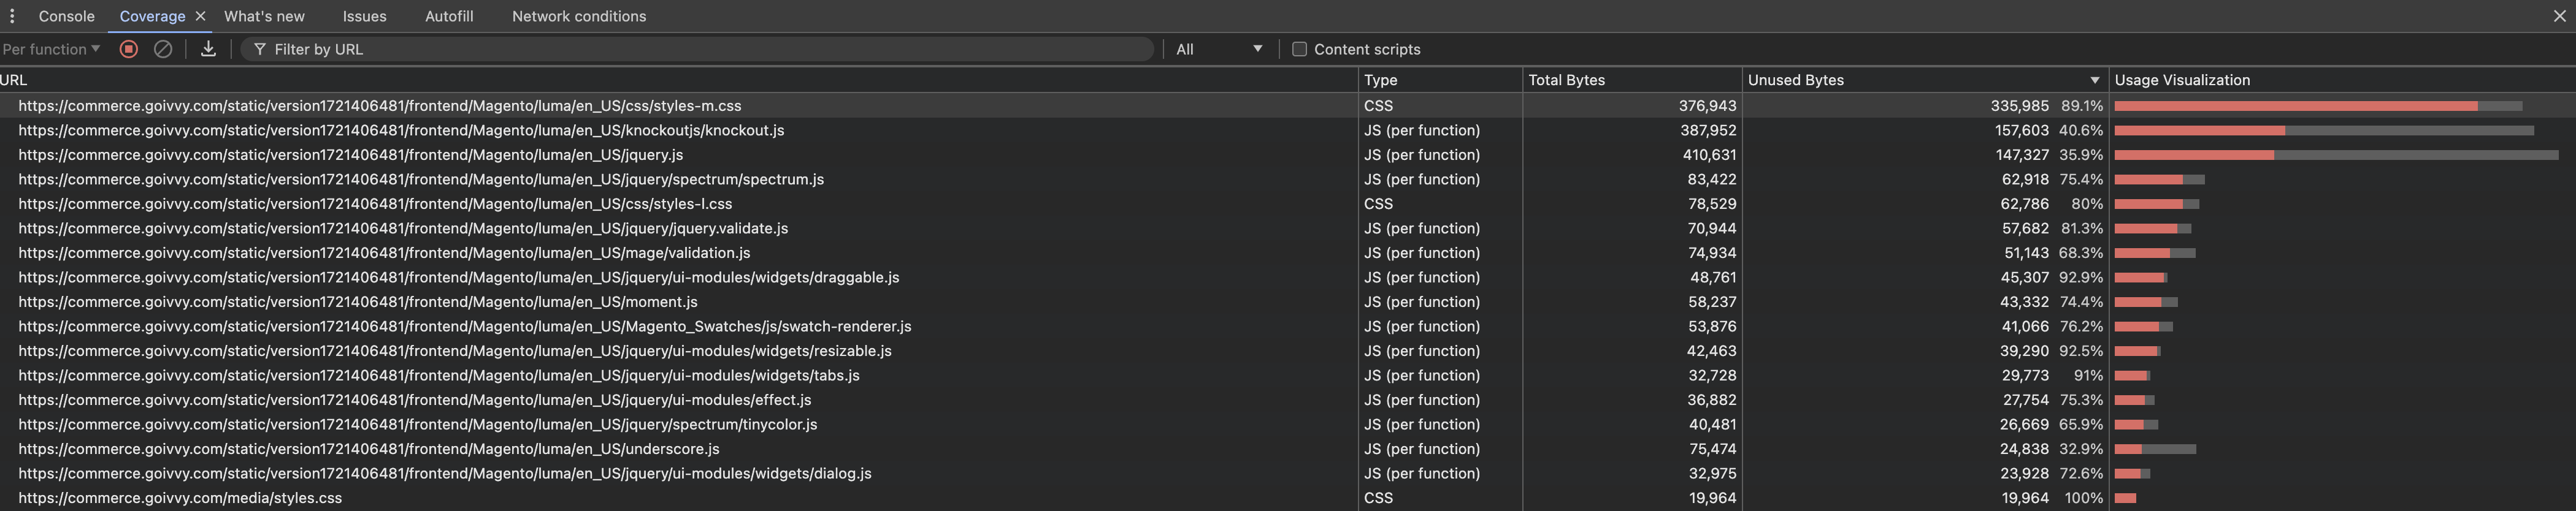This screenshot has height=511, width=2576.
Task: Open the Autofill tab
Action: point(449,16)
